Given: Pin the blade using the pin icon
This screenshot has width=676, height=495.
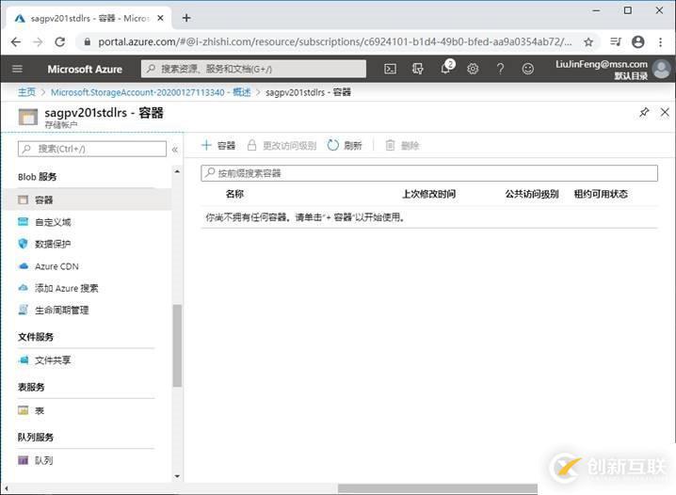Looking at the screenshot, I should (644, 113).
